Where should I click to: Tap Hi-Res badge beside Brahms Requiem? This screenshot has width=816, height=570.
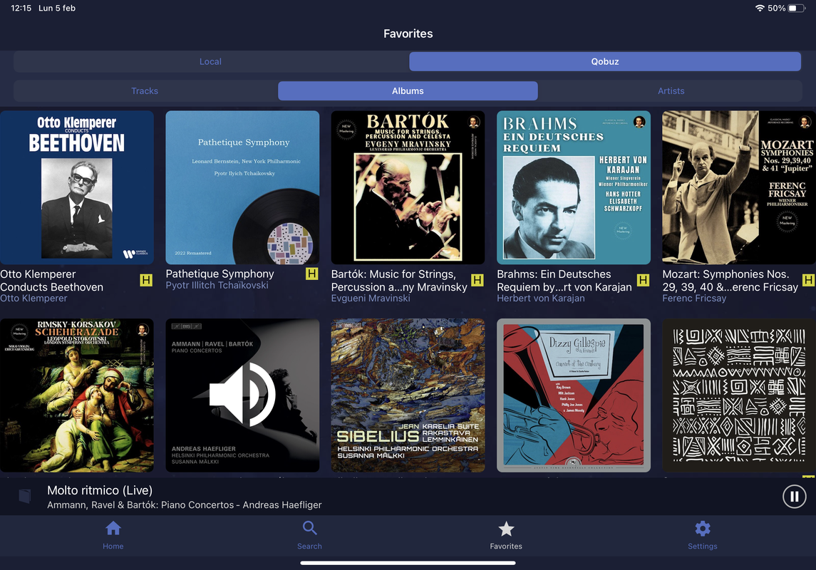coord(644,280)
